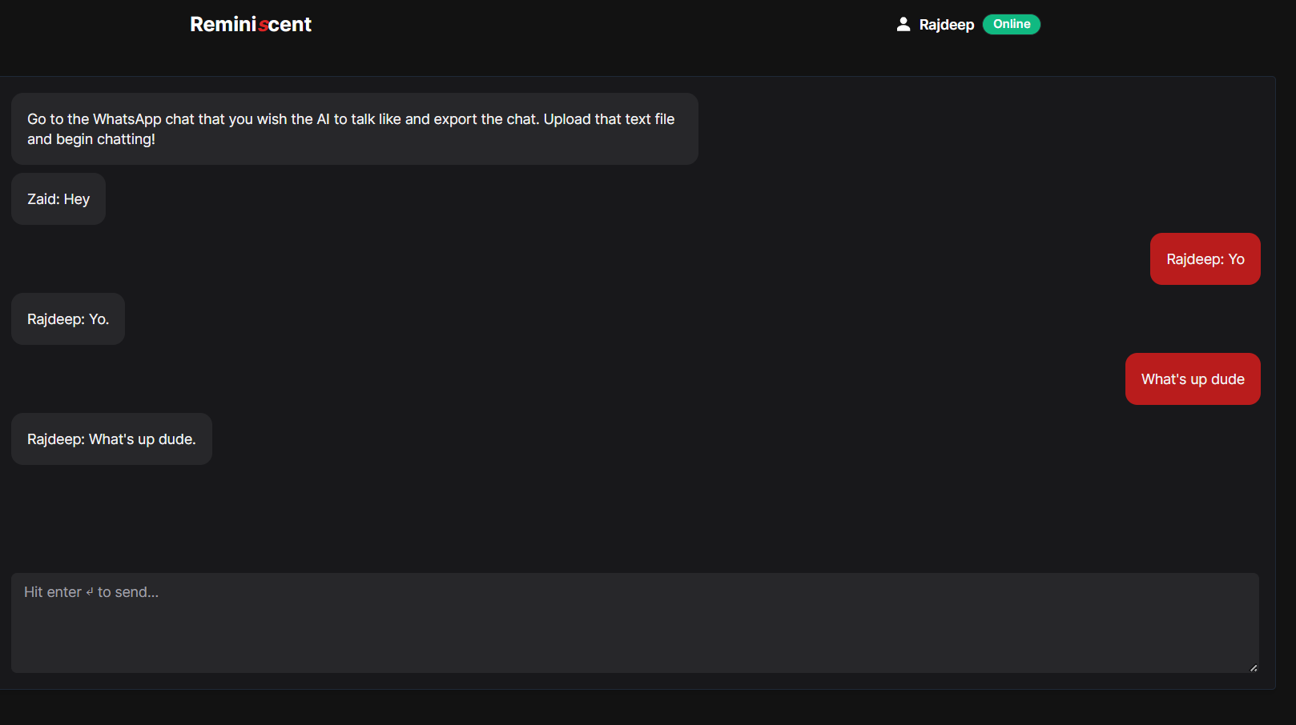
Task: Select the 'Zaid: Hey' message bubble
Action: click(58, 199)
